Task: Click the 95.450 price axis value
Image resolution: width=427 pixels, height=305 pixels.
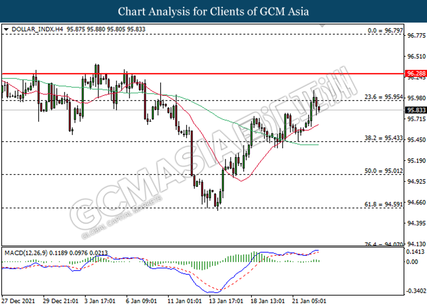Action: click(416, 140)
